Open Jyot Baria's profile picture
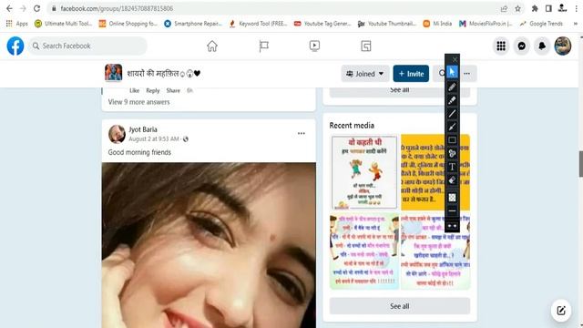 coord(117,134)
